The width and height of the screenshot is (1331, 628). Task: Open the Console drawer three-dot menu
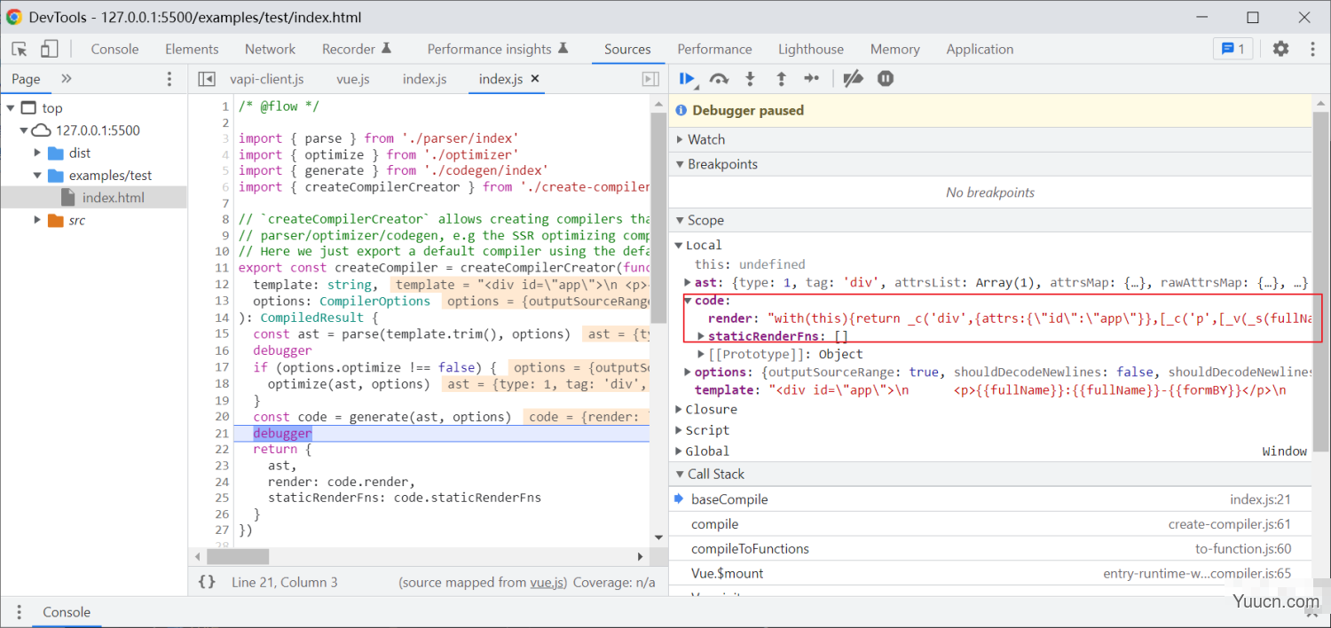[19, 612]
